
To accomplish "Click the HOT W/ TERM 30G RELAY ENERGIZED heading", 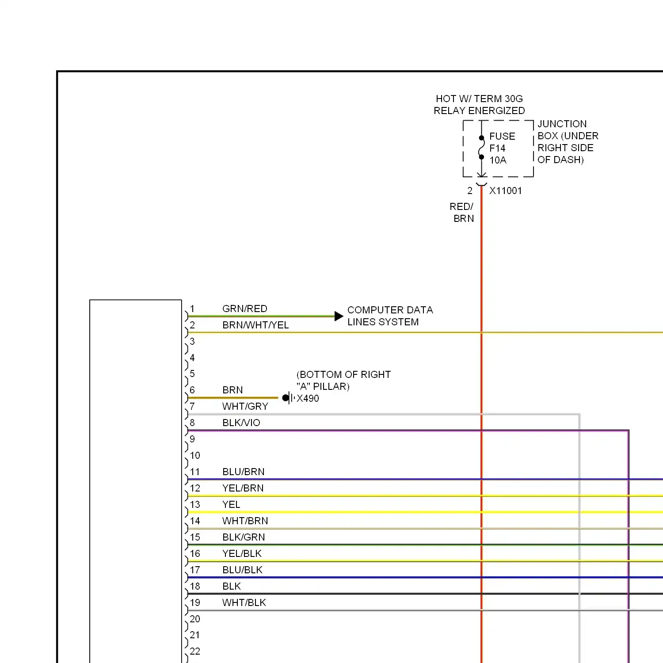I will pyautogui.click(x=479, y=104).
